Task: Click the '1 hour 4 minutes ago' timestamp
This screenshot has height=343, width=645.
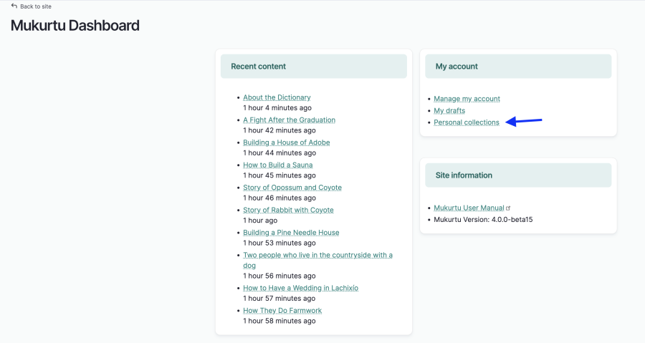Action: [277, 108]
